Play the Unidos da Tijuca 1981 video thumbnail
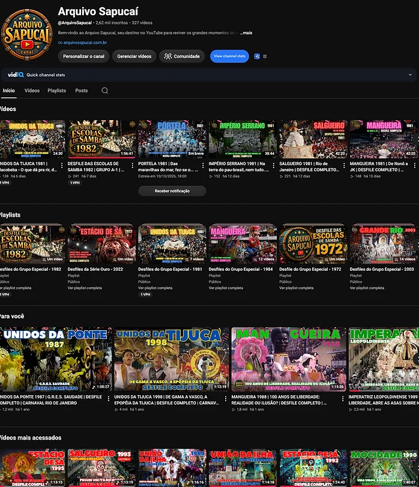The width and height of the screenshot is (419, 487). pos(32,139)
